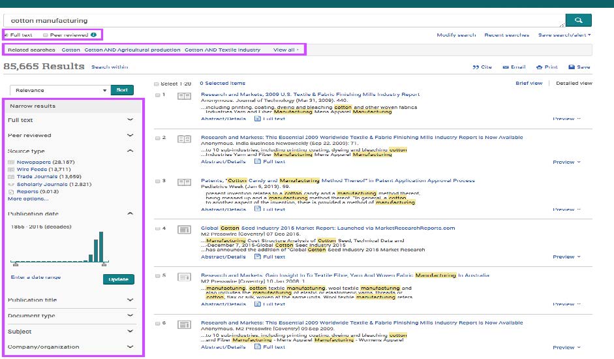This screenshot has width=614, height=359.
Task: Click source icon for result 5
Action: [x=184, y=277]
